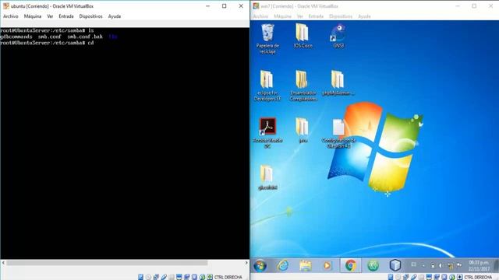Show hidden tray icons arrow in win7

point(423,265)
